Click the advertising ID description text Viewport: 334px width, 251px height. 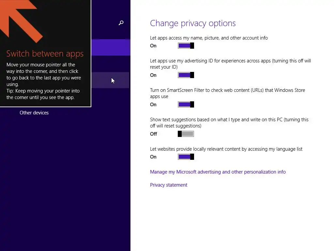pyautogui.click(x=231, y=64)
